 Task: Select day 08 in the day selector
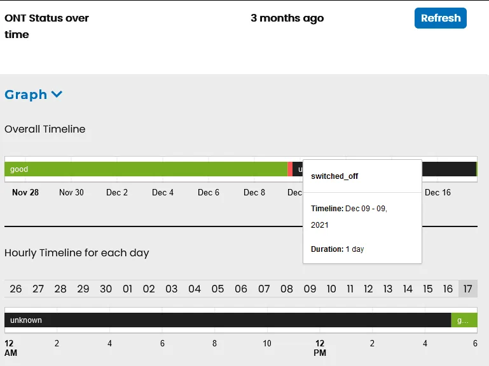pyautogui.click(x=287, y=289)
